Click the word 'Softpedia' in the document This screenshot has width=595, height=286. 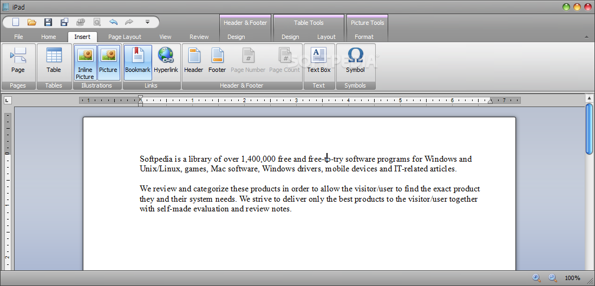coord(156,159)
